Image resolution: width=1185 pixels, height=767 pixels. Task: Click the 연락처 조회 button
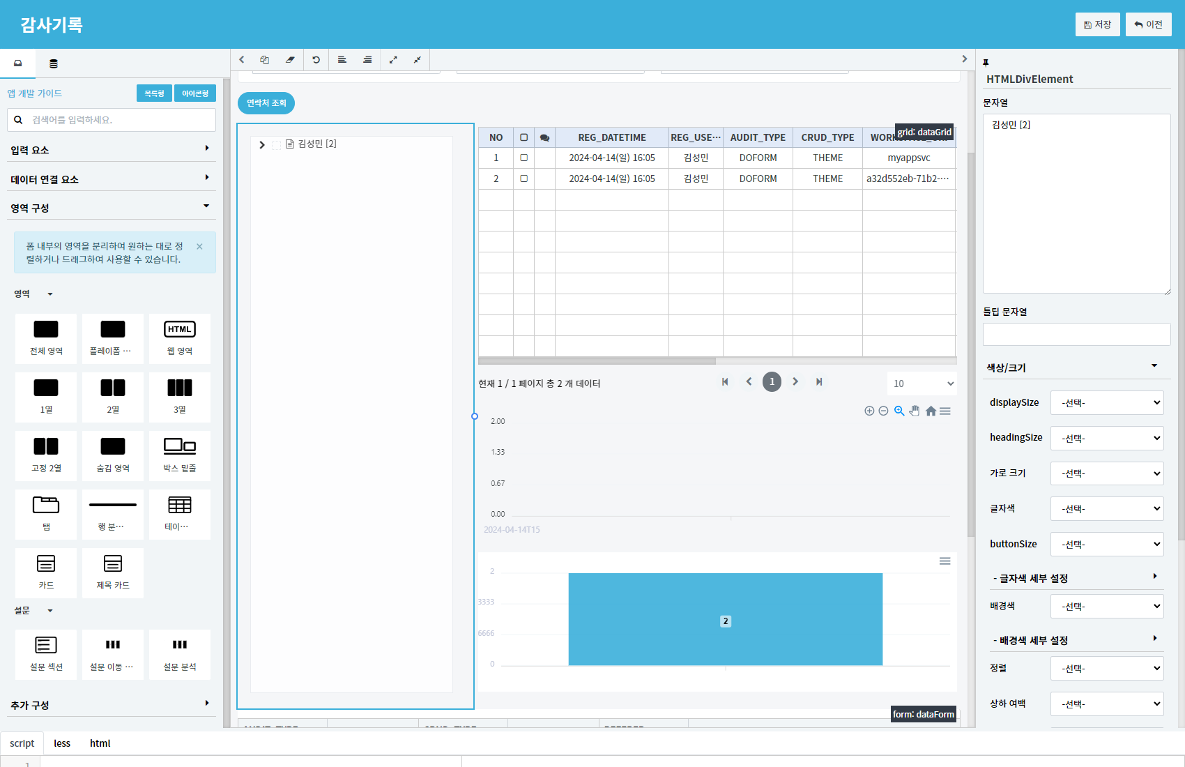point(266,103)
